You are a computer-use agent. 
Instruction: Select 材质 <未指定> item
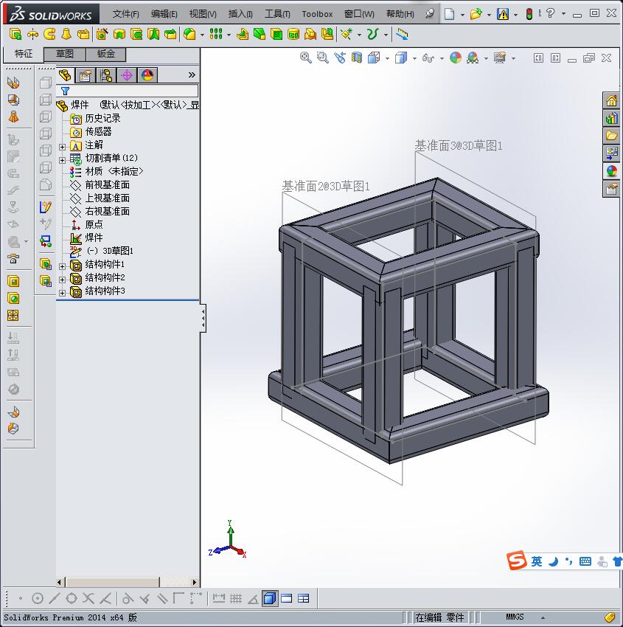point(114,172)
